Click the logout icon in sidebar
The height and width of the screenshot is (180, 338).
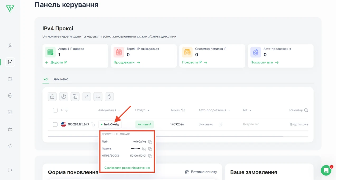coord(10,170)
